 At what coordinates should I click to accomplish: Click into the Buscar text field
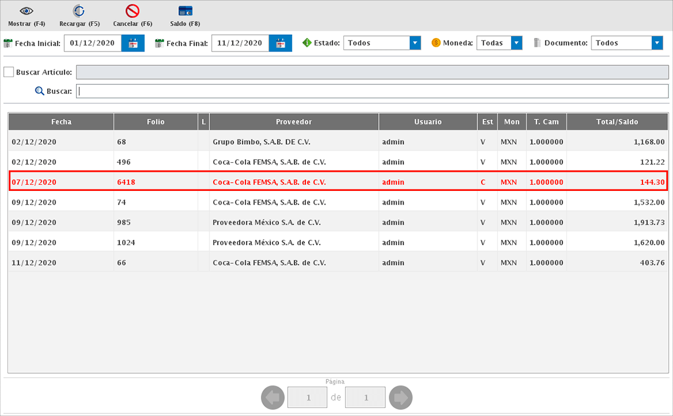(372, 91)
